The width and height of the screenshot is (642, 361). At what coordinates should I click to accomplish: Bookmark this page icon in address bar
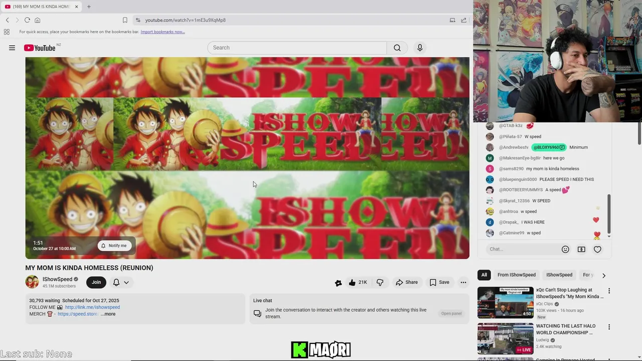point(125,20)
